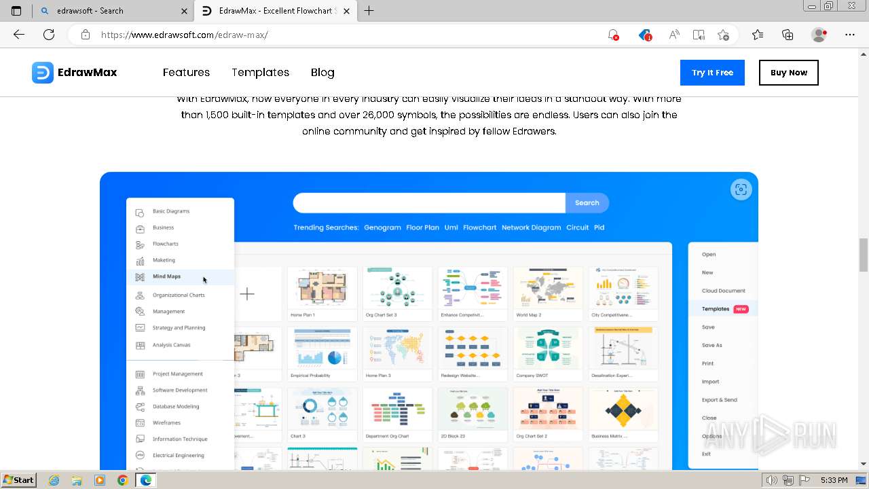Enter Immersive Reader icon
This screenshot has height=489, width=869.
point(699,35)
